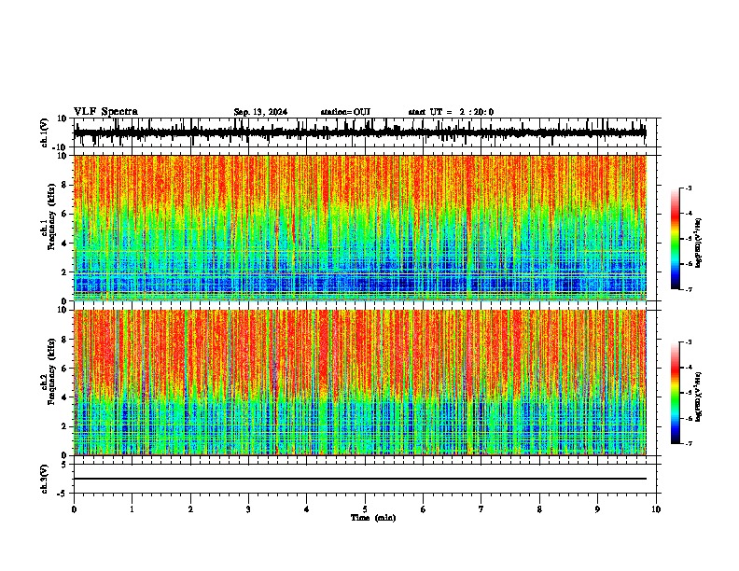739x571 pixels.
Task: Click the "-10" tick on ch.1(V) axis
Action: click(61, 147)
